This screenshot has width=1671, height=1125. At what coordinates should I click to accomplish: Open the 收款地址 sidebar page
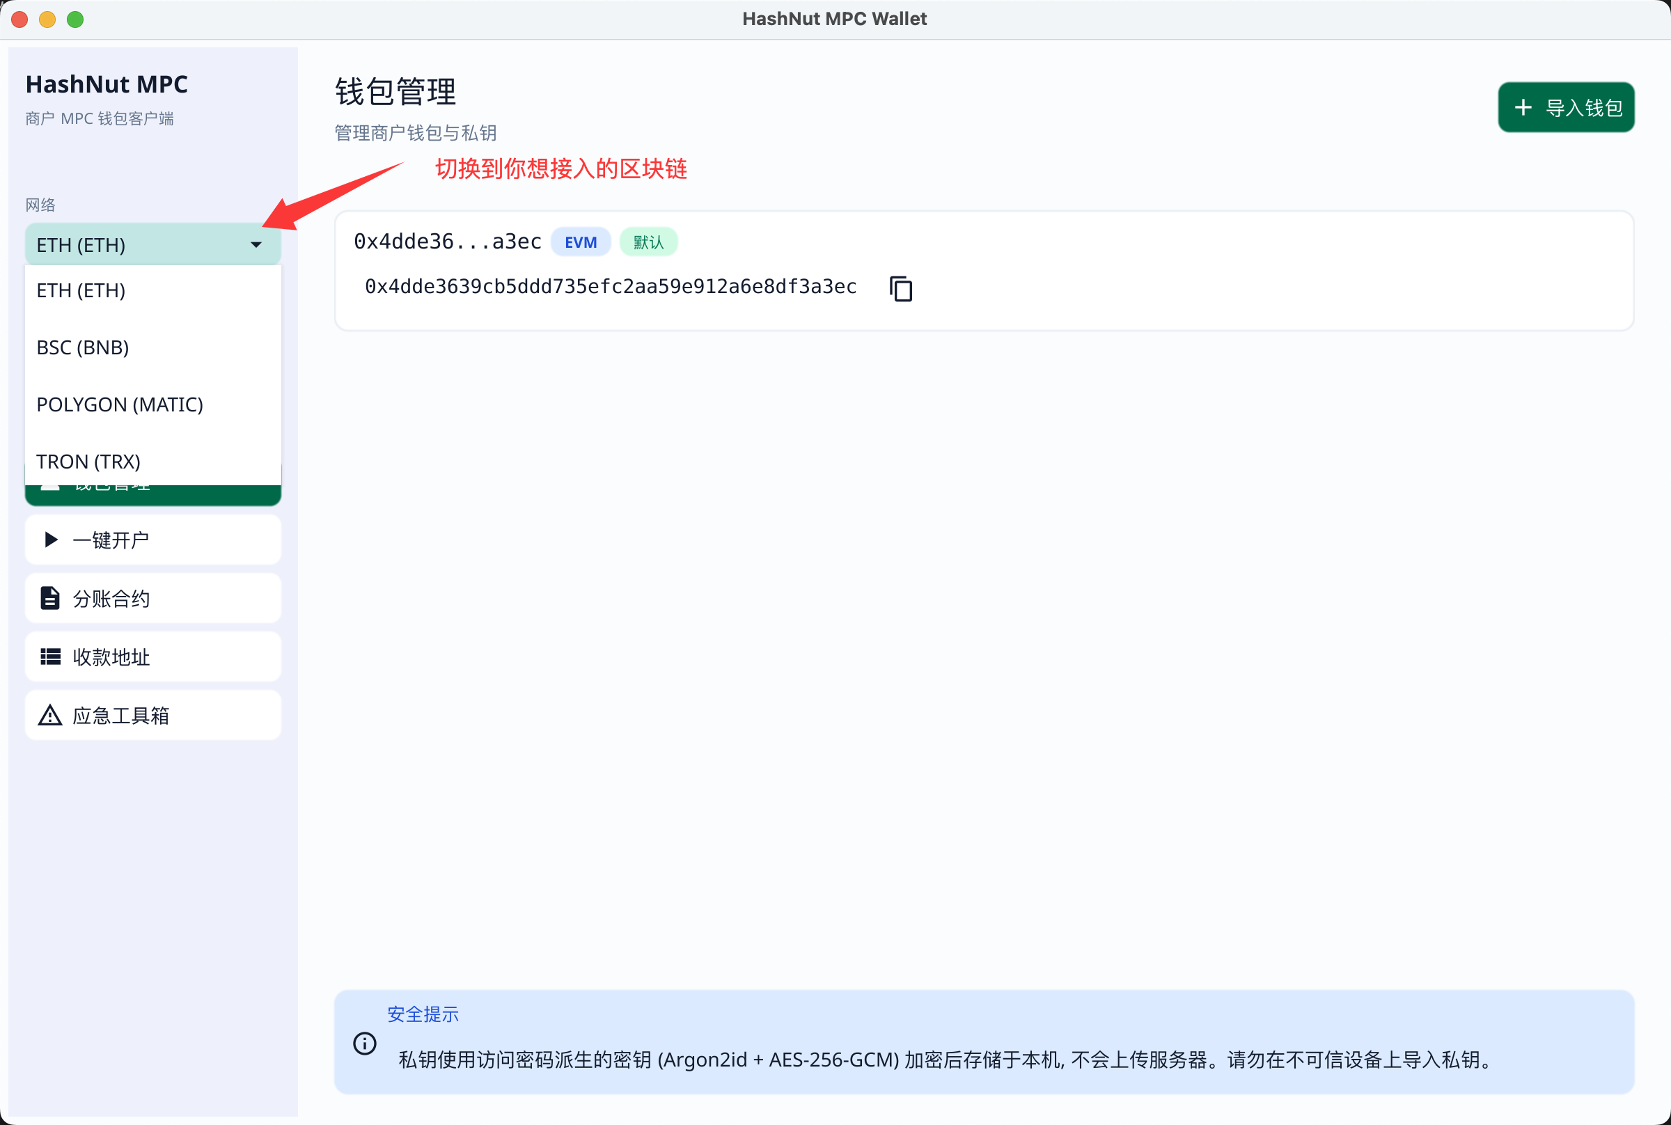point(152,656)
